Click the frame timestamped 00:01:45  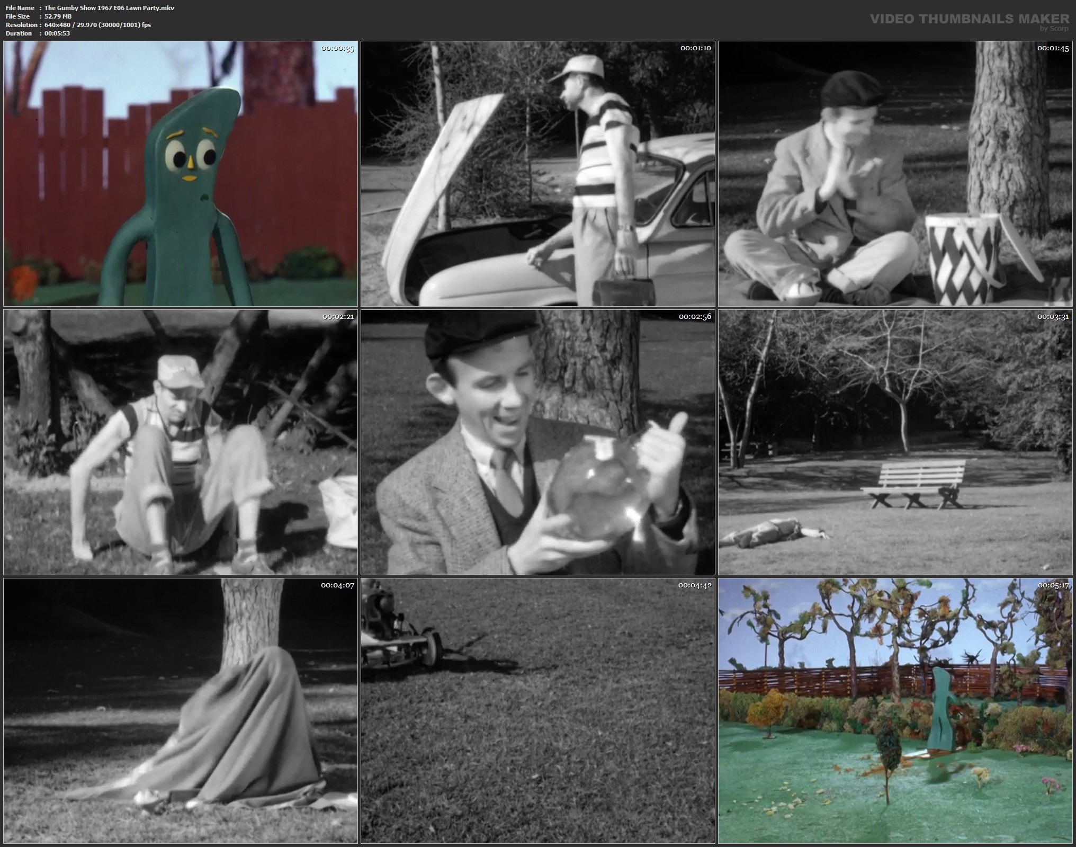[x=895, y=174]
